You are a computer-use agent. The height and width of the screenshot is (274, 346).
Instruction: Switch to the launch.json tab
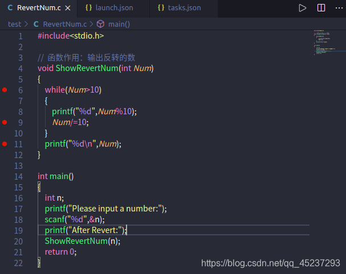[x=113, y=8]
